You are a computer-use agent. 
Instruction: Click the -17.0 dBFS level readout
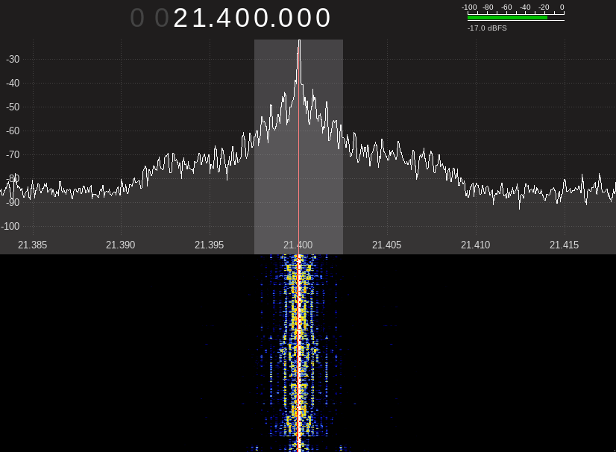click(487, 28)
